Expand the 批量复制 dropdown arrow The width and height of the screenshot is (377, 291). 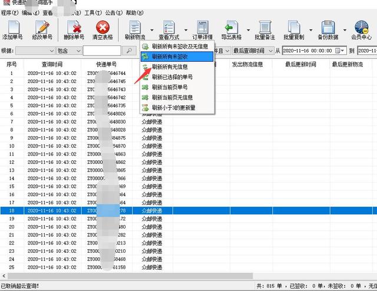coord(310,30)
